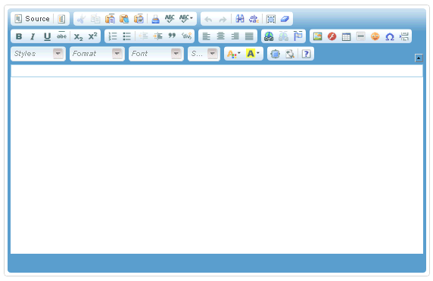
Task: Open the Format dropdown
Action: 97,54
